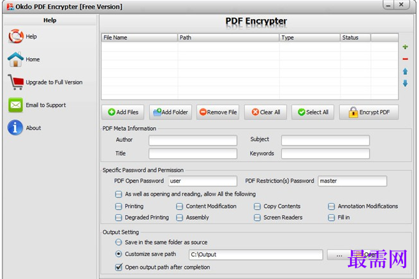Viewport: 419px width, 279px height.
Task: Click the Clear All button
Action: (265, 112)
